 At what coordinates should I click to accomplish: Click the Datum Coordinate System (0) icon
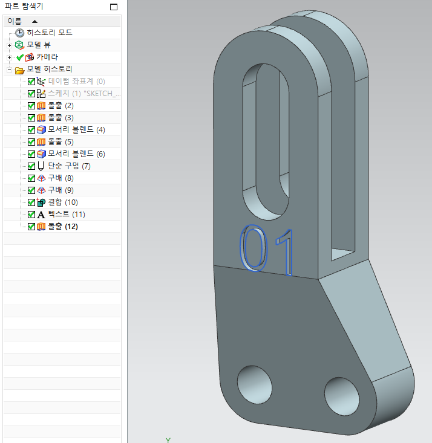[x=41, y=82]
